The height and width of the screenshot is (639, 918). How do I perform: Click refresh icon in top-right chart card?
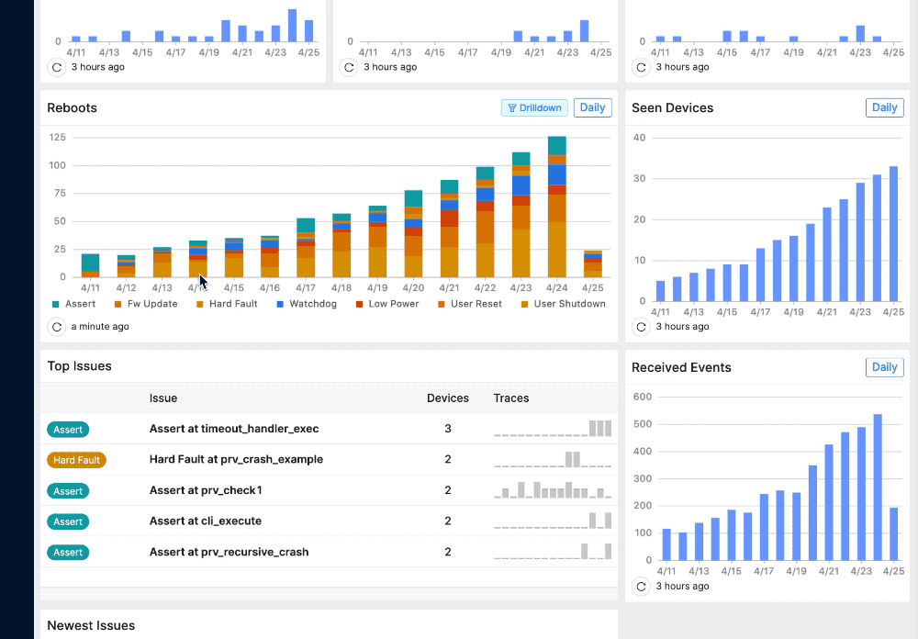[641, 67]
